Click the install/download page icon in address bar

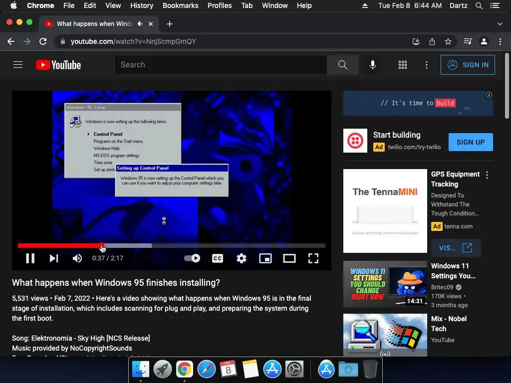416,41
